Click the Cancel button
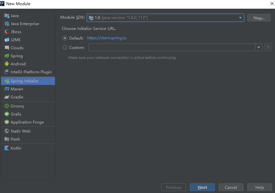The height and width of the screenshot is (193, 275). (231, 188)
